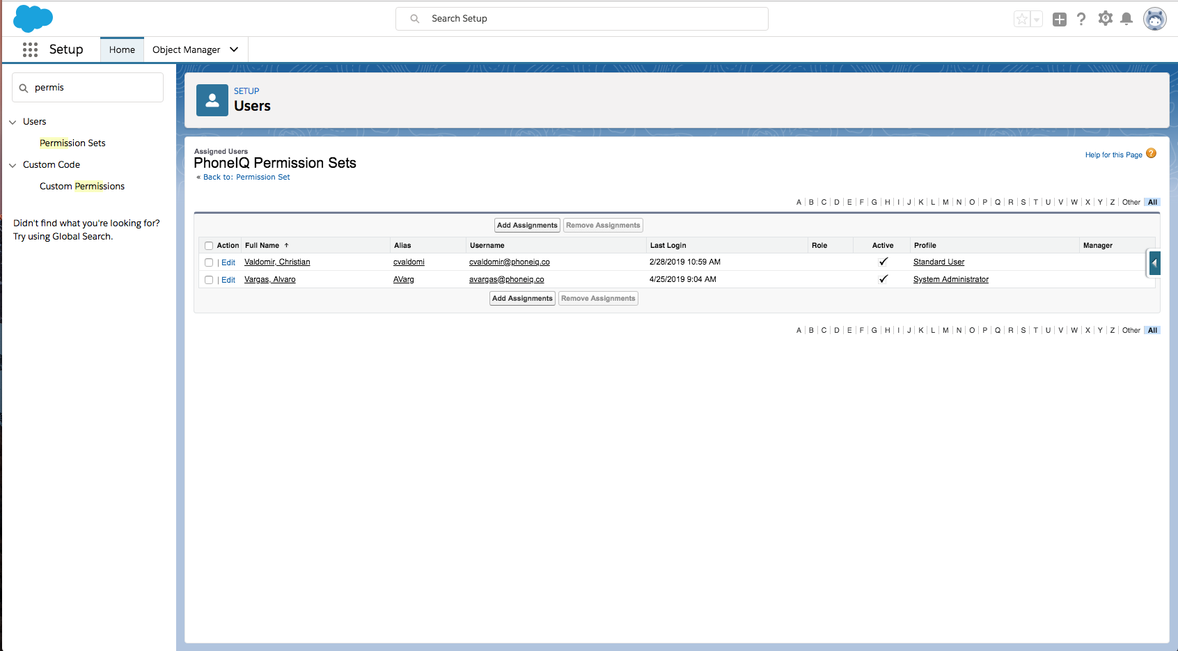Check the box for Vargas, Alvaro
The width and height of the screenshot is (1178, 651).
(x=209, y=280)
